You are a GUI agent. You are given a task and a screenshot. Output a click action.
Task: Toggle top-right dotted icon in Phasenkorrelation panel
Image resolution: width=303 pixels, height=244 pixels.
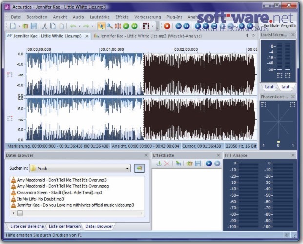coord(292,104)
